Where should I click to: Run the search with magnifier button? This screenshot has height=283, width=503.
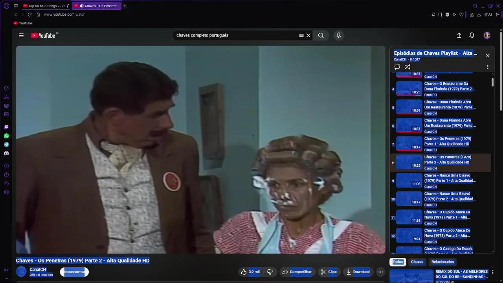coord(321,35)
